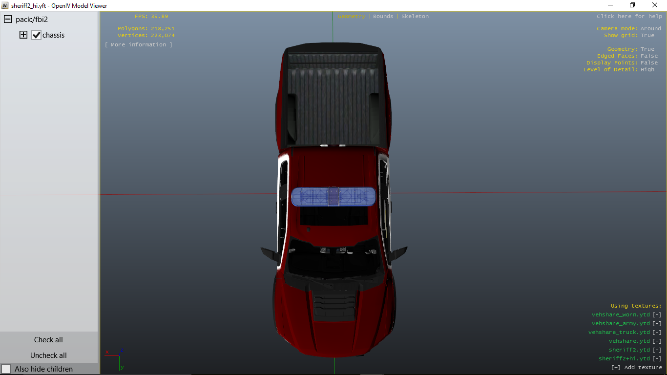The width and height of the screenshot is (667, 375).
Task: Click the FPS counter readout
Action: (x=151, y=17)
